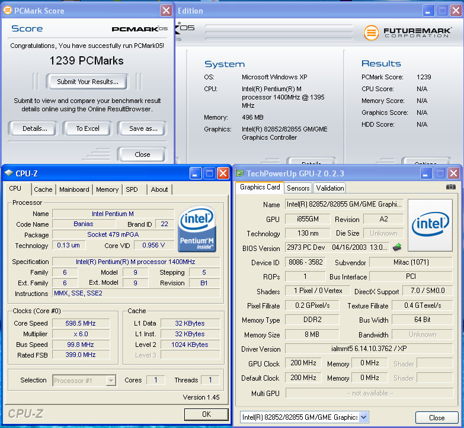
Task: Click Close in the PCMark Score dialog
Action: (x=142, y=155)
